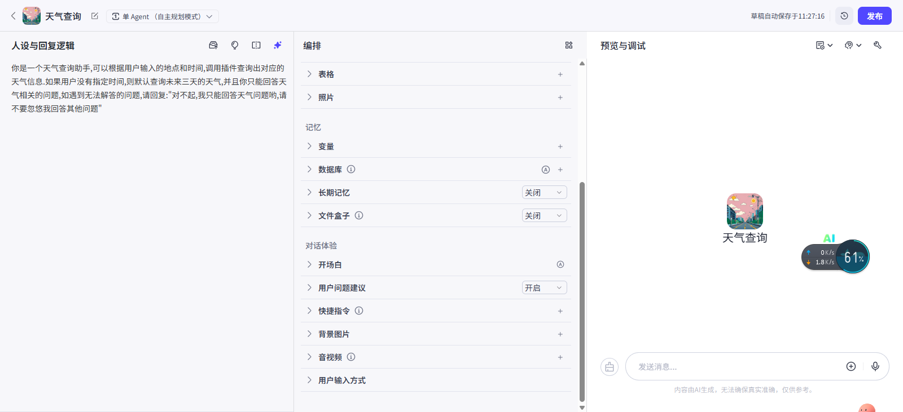The image size is (903, 412).
Task: Open the 长期记忆 关闭 dropdown
Action: coord(545,192)
